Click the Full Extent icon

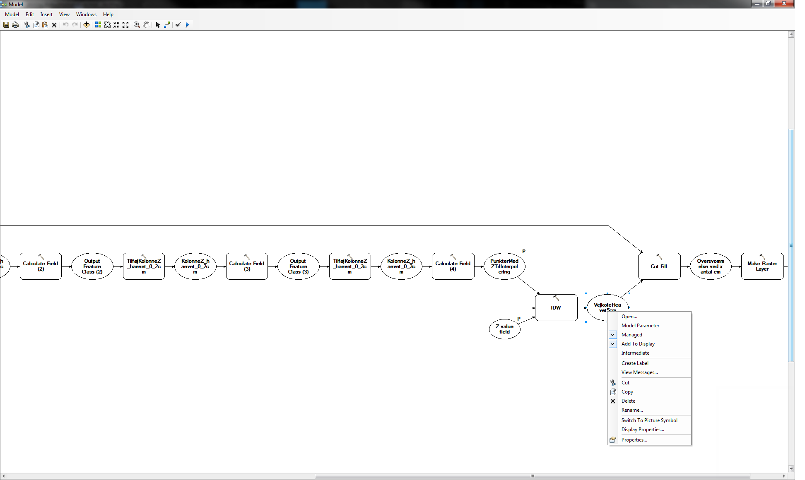(107, 25)
